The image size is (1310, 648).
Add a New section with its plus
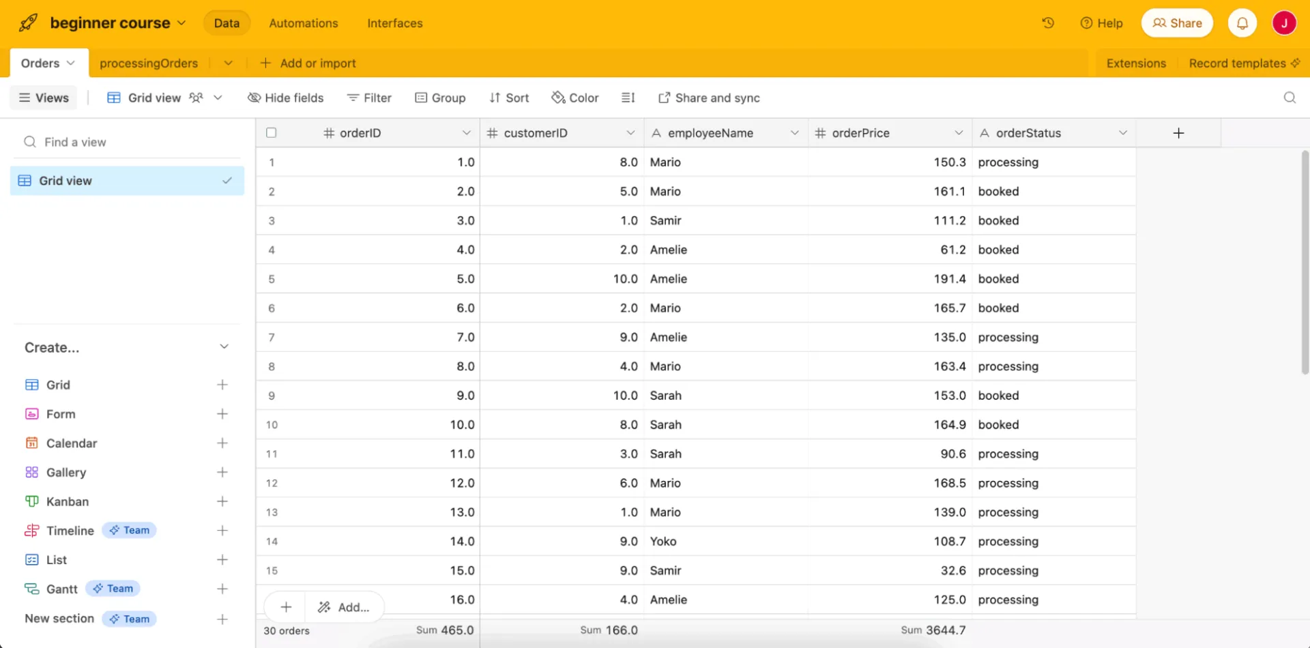[222, 619]
